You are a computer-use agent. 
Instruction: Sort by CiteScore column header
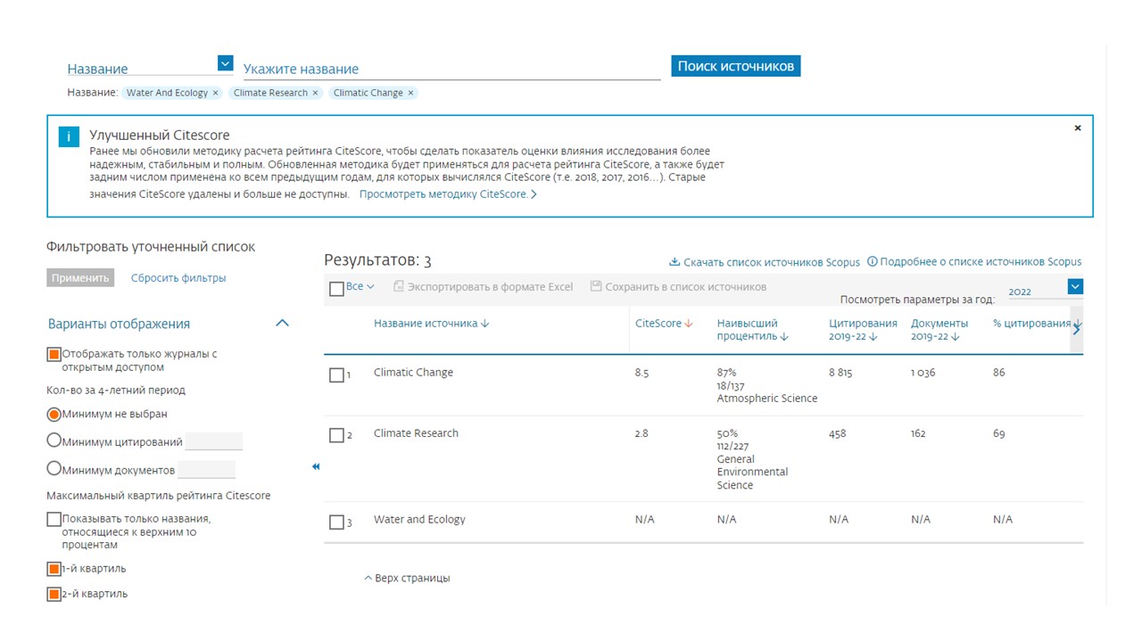[x=663, y=324]
